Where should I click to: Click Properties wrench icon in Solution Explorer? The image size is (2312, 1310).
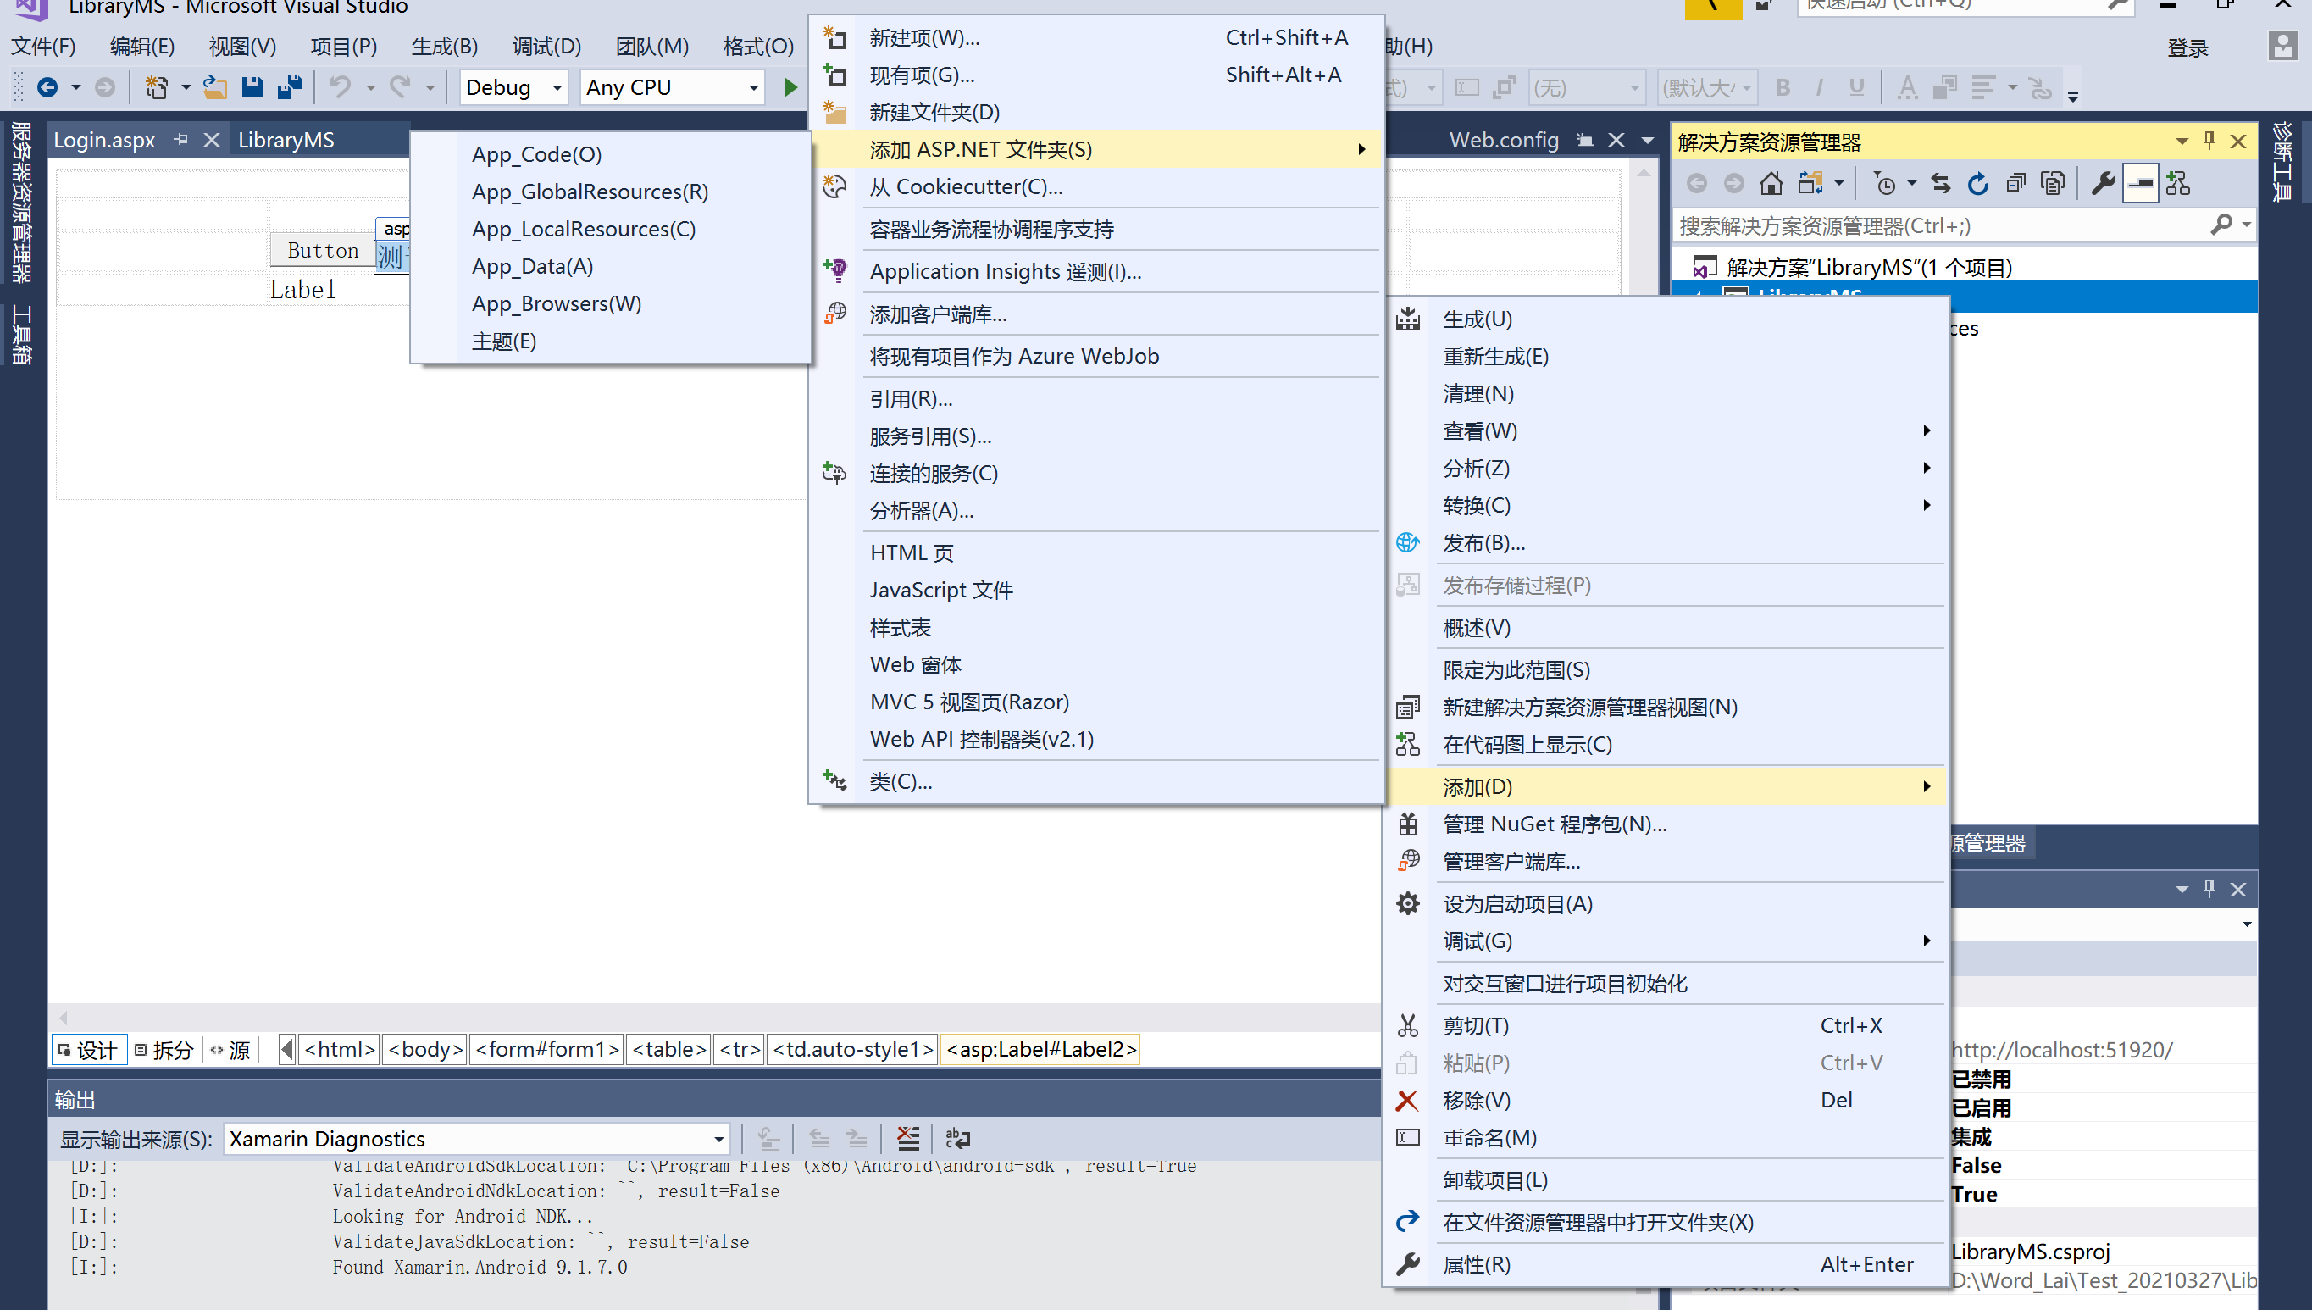[x=2103, y=184]
